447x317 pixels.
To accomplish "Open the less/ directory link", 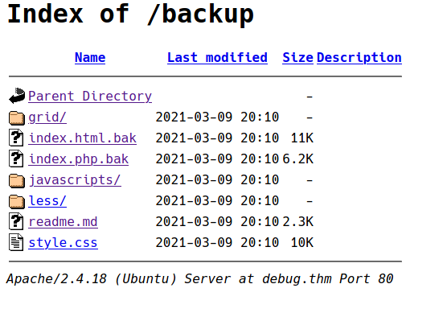I will [47, 201].
